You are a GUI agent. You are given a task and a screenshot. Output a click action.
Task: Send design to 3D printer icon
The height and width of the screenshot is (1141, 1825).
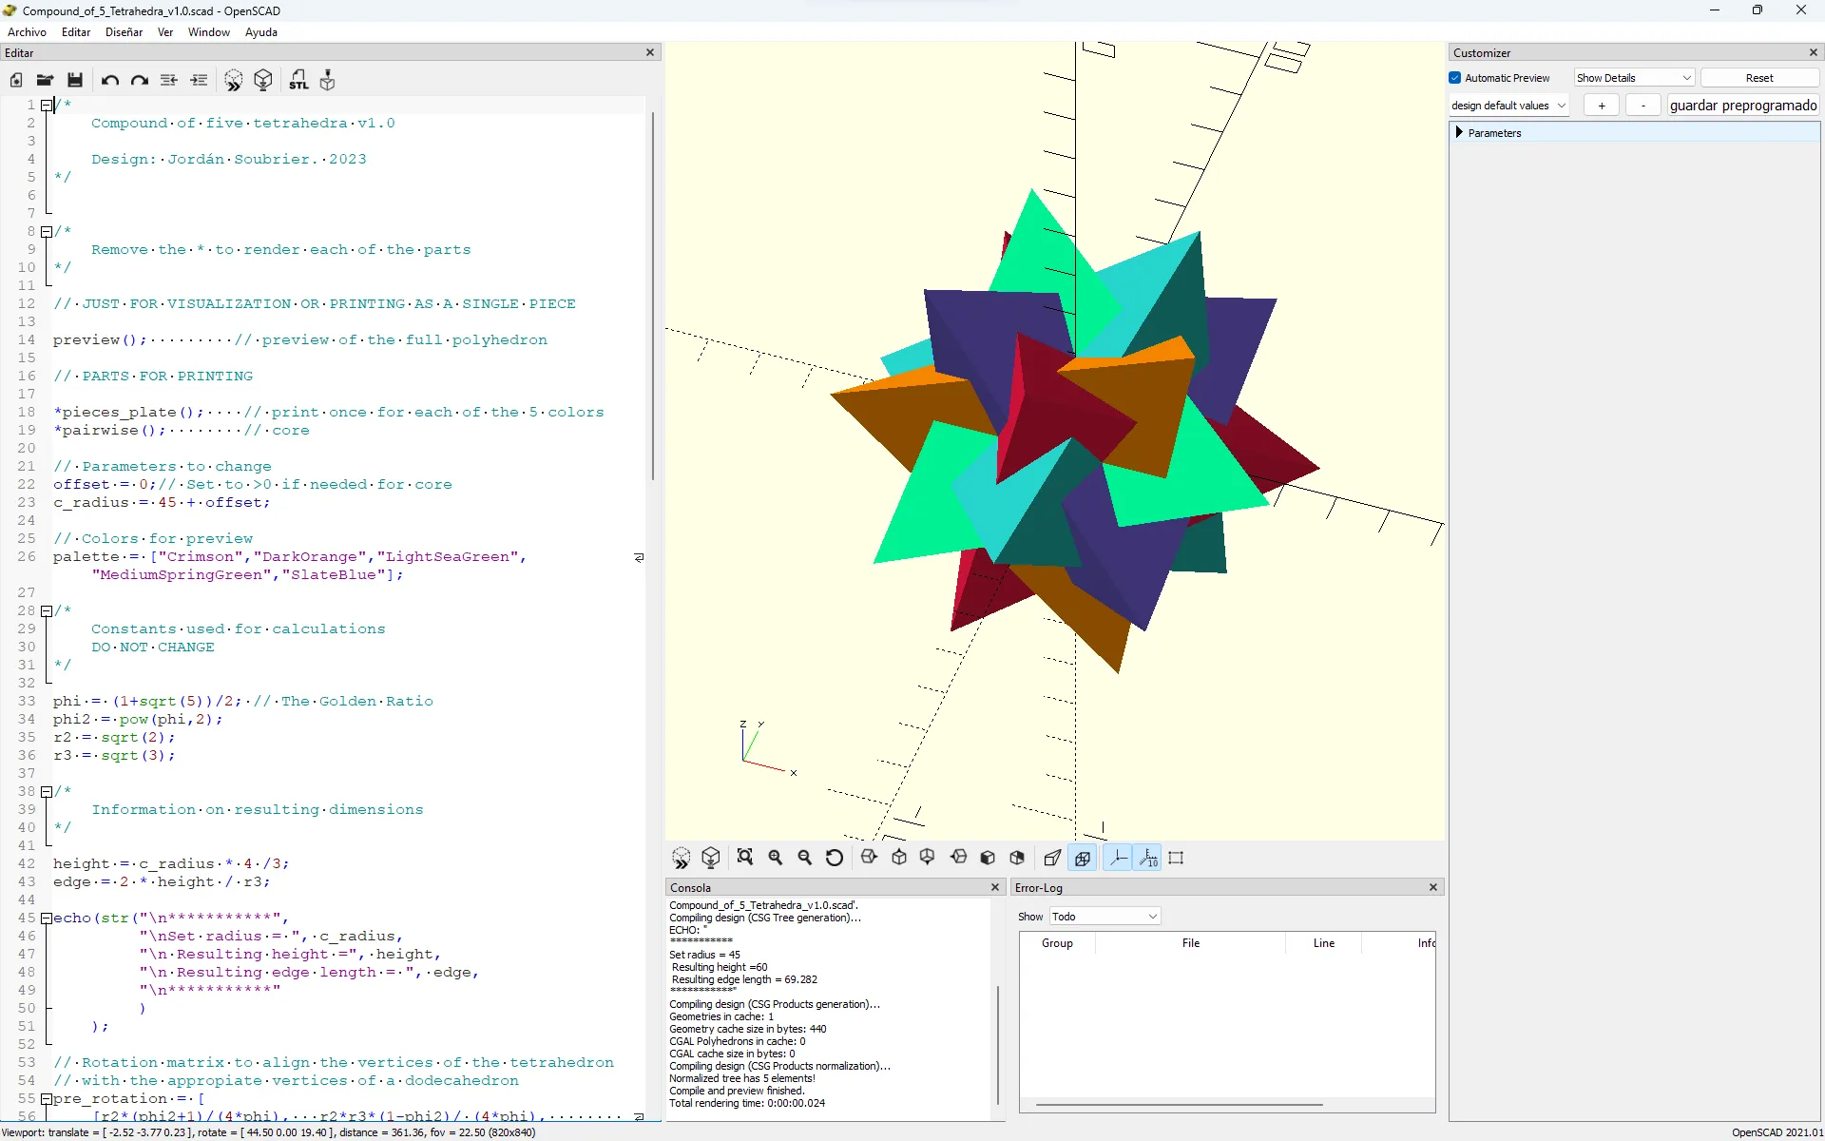[328, 81]
